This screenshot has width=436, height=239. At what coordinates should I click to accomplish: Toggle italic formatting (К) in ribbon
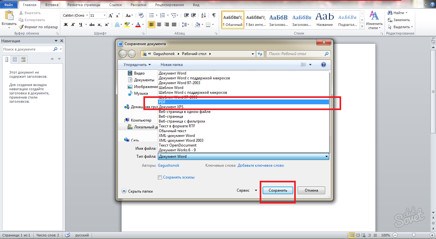73,25
